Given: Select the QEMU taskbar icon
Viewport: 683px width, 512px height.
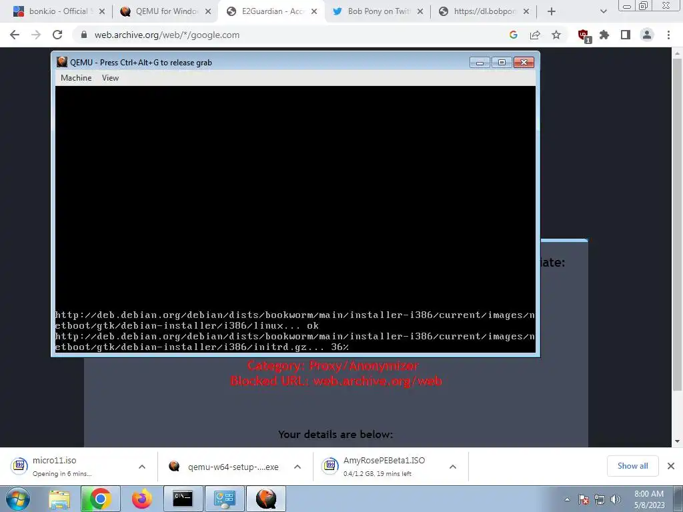Looking at the screenshot, I should click(x=266, y=499).
